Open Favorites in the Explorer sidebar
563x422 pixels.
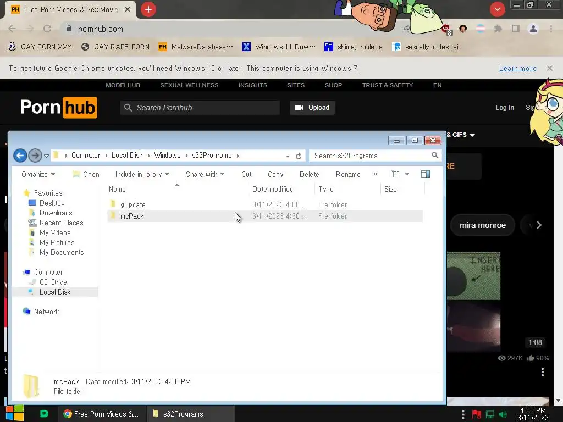[48, 193]
